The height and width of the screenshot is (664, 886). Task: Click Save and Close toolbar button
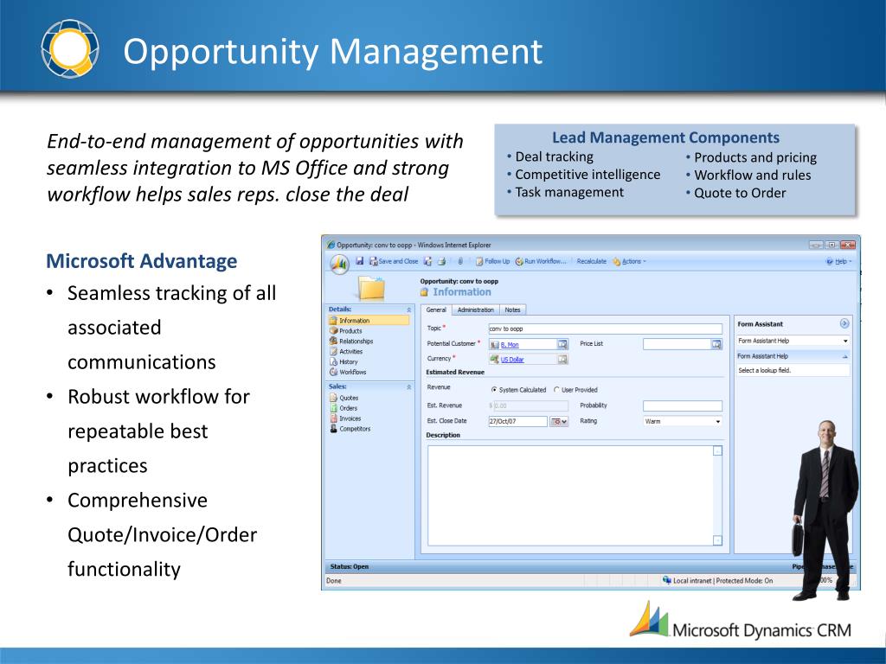click(x=394, y=261)
